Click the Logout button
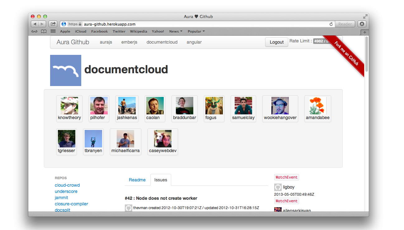The image size is (404, 230). [277, 42]
